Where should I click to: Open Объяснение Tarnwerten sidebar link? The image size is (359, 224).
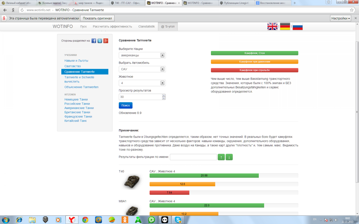(81, 87)
